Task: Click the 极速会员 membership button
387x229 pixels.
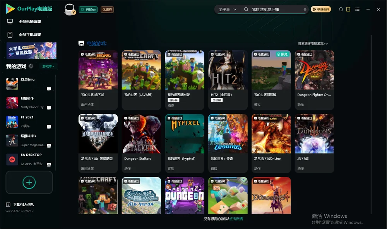Action: (321, 9)
